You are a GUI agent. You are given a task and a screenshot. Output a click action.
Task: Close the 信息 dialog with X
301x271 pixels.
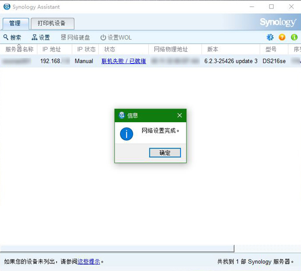(x=180, y=115)
